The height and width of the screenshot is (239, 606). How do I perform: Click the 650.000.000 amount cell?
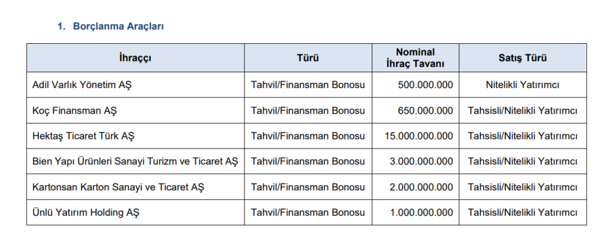415,111
